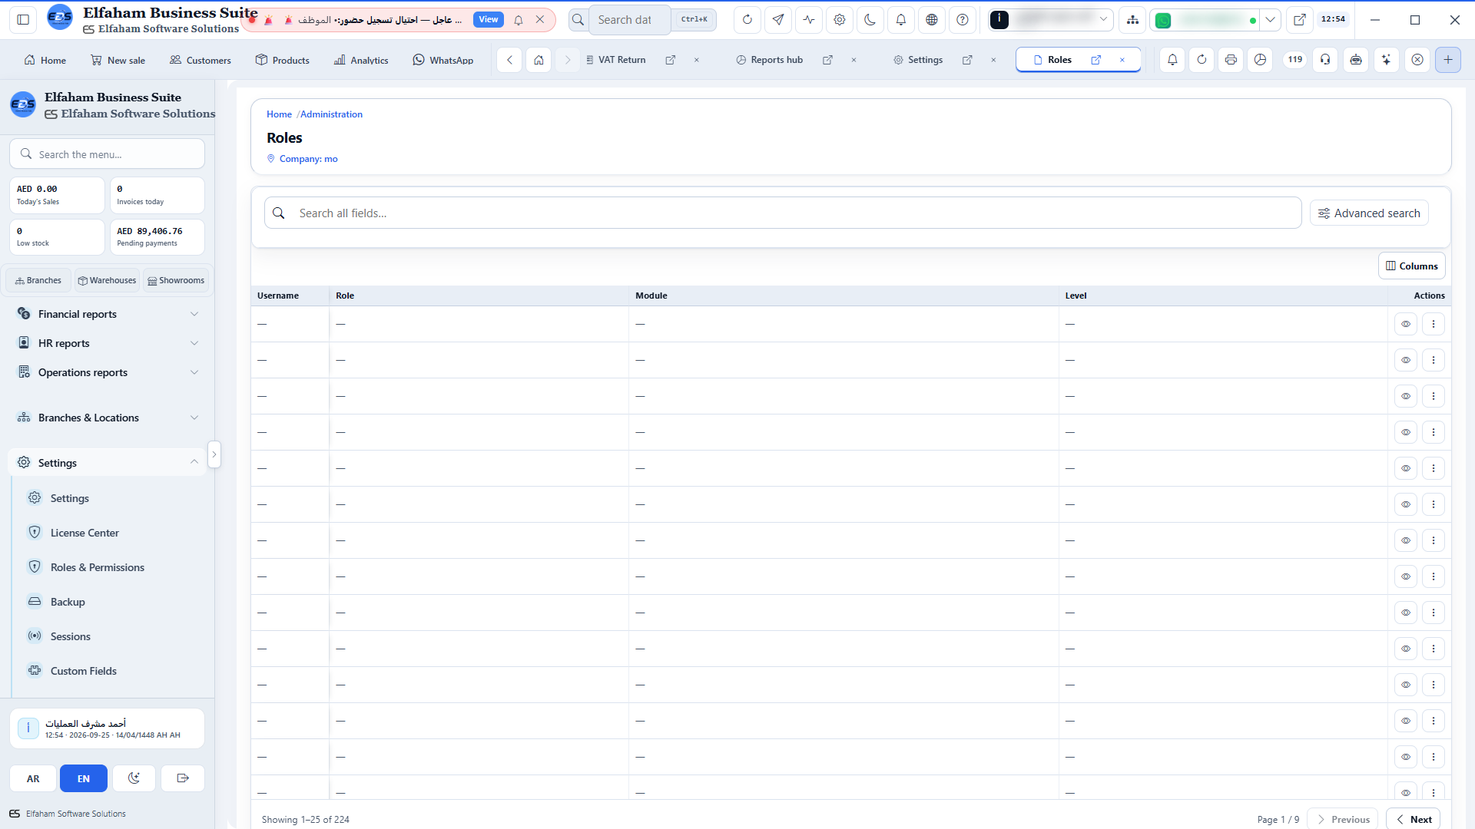
Task: Click the sparkles AI icon
Action: 1387,60
